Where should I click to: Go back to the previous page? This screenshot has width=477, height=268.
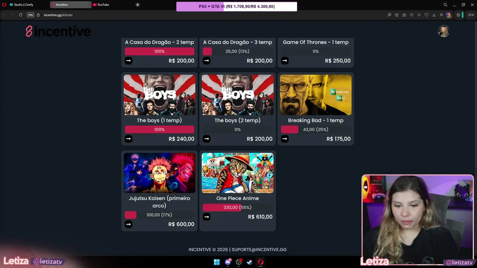pos(4,15)
